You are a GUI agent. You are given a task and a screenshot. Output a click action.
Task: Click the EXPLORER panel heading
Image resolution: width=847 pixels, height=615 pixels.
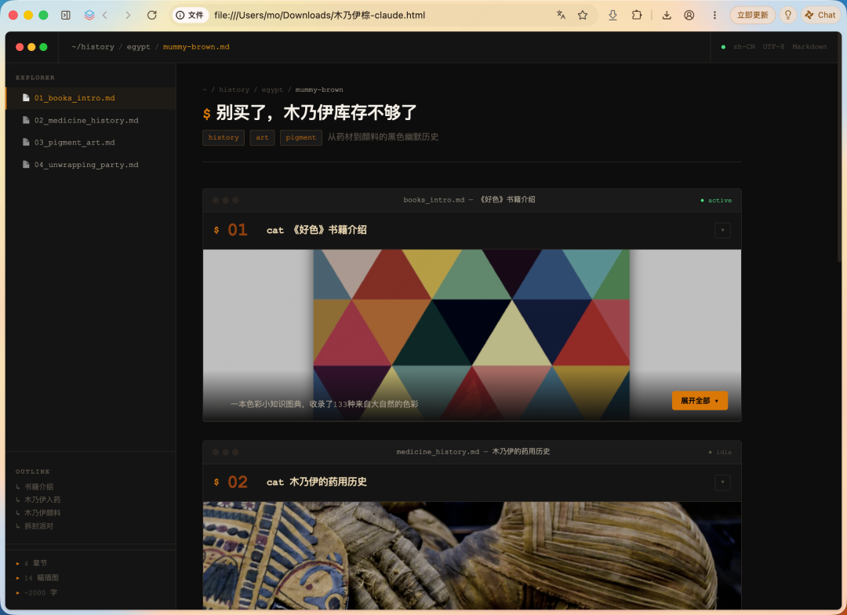[35, 78]
